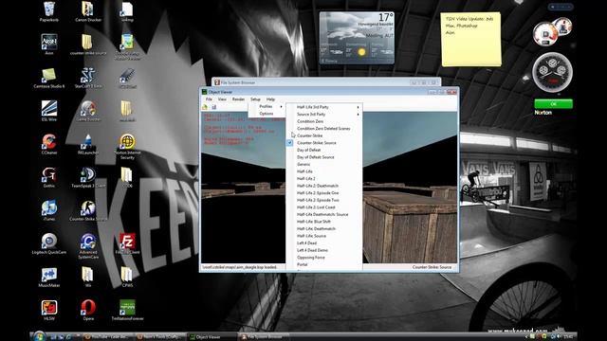The height and width of the screenshot is (341, 607).
Task: Click the yellow sticky note gadget
Action: (470, 39)
